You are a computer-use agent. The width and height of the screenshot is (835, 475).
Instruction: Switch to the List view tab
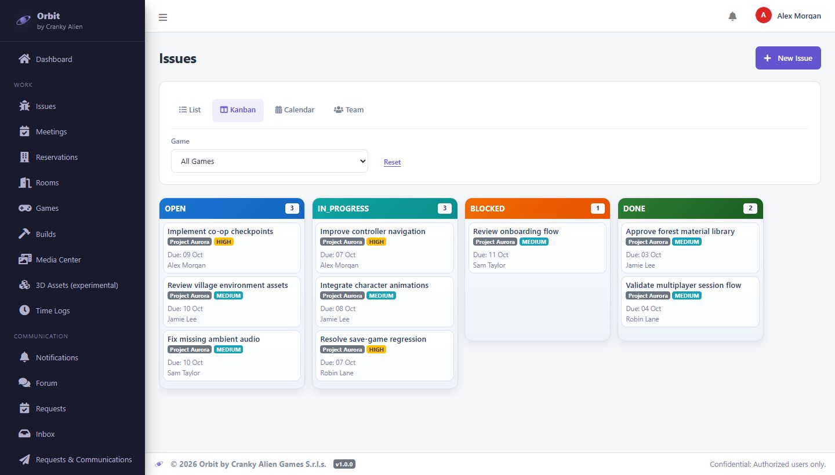click(x=190, y=110)
